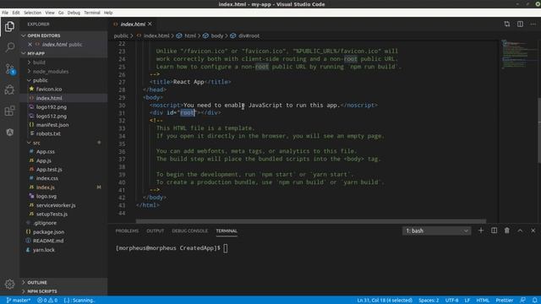Open errors and warnings count in status bar
The image size is (541, 304).
point(47,301)
